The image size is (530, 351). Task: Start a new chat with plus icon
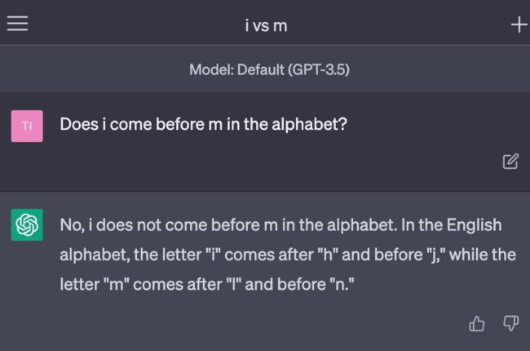pyautogui.click(x=519, y=24)
